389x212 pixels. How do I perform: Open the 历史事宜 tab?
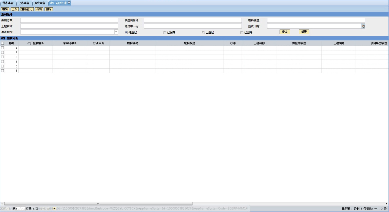click(40, 3)
